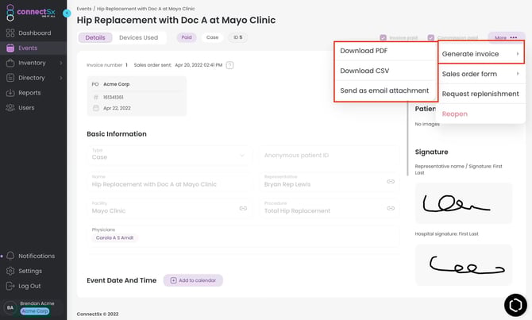Click the Apr 20, 2022 02:41 PM date text
Viewport: 532px width, 320px height.
click(199, 65)
